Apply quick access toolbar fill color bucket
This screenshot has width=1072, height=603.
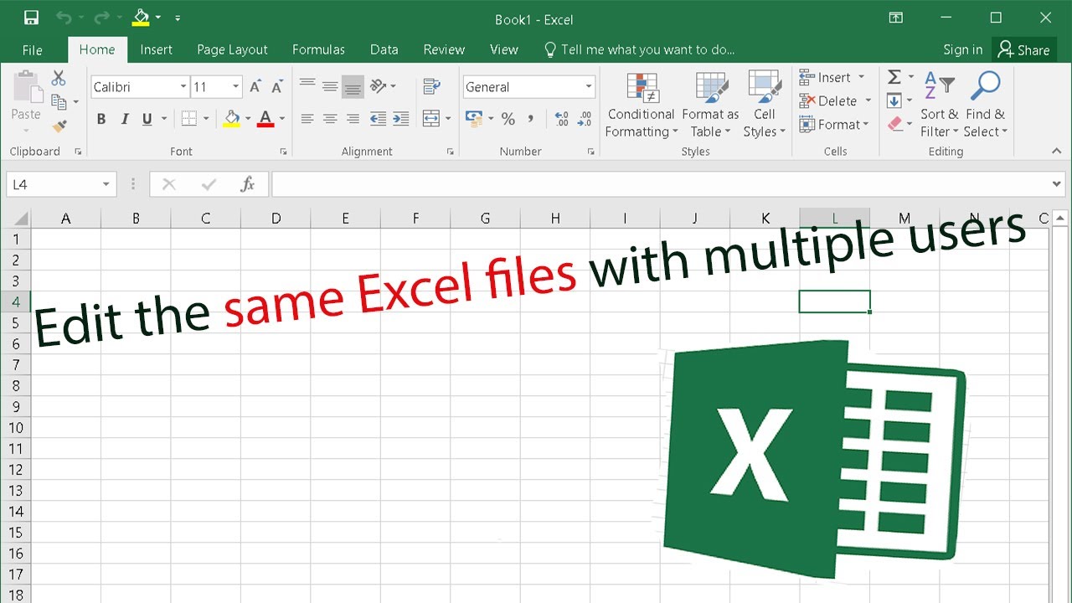point(142,18)
